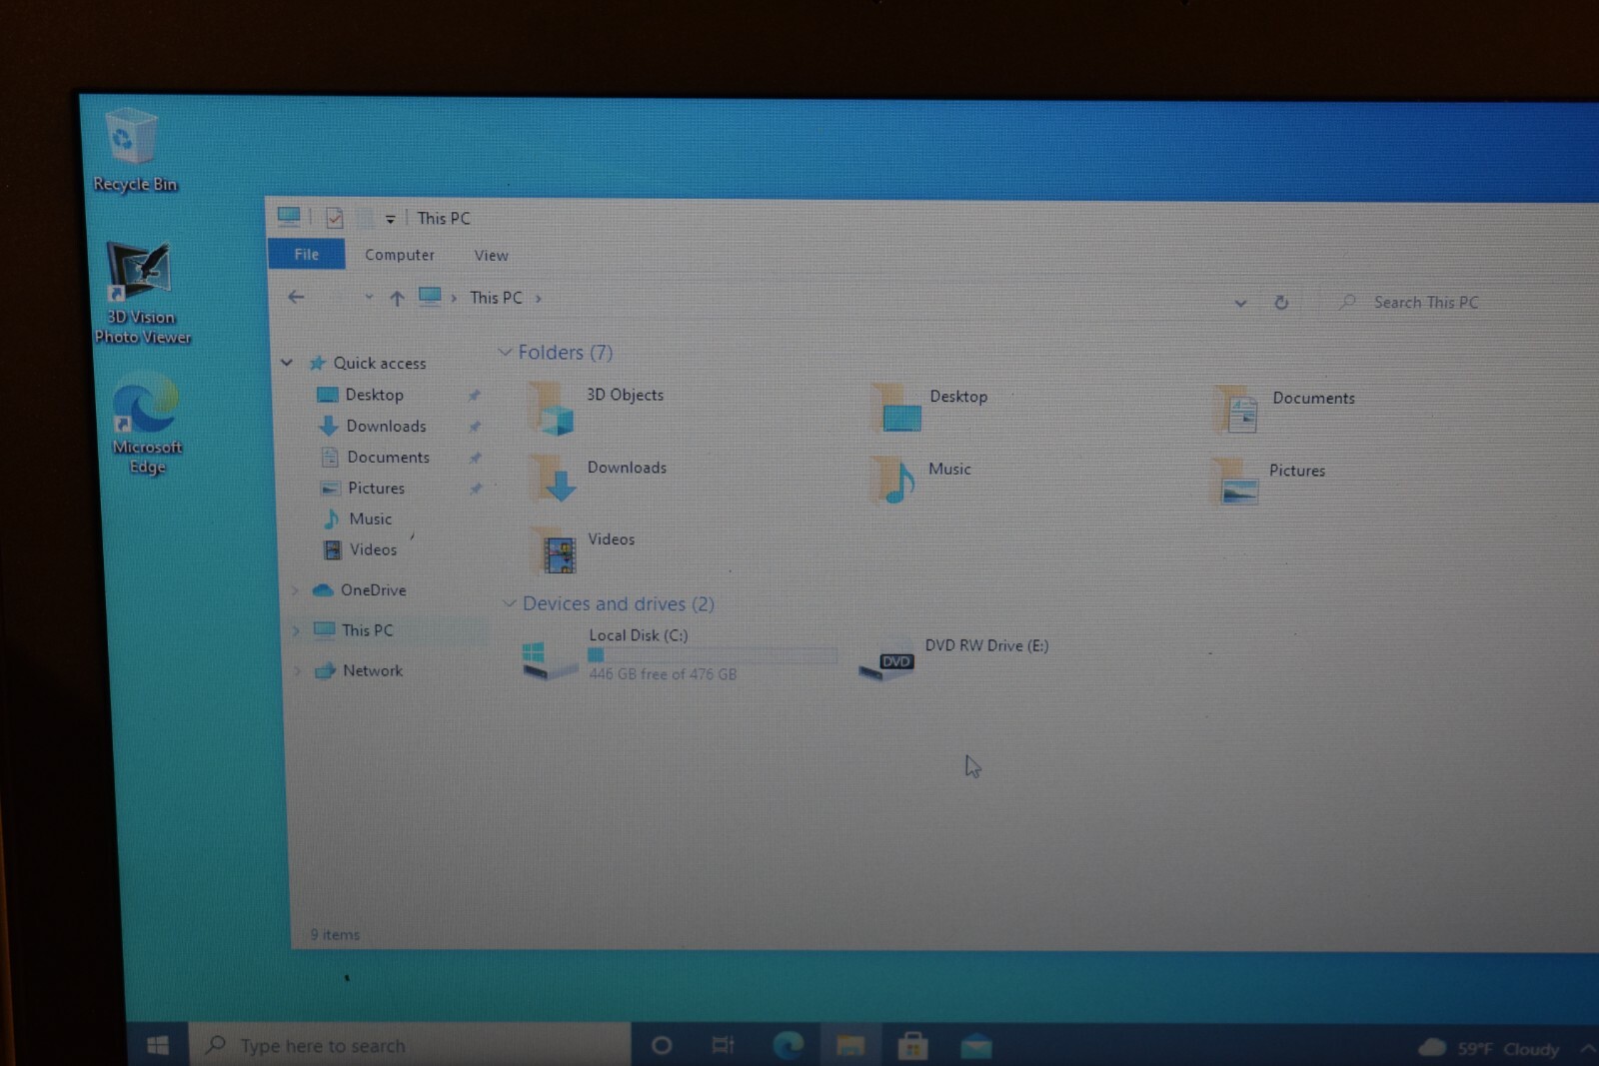Select the Documents folder icon in Folders
Image resolution: width=1599 pixels, height=1066 pixels.
pyautogui.click(x=1237, y=410)
